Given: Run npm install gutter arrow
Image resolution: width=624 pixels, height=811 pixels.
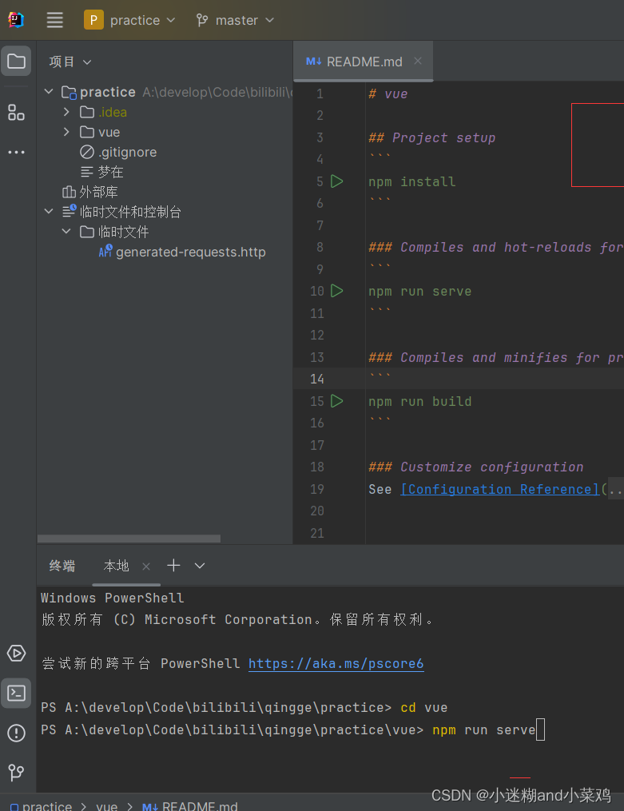Looking at the screenshot, I should (x=337, y=181).
